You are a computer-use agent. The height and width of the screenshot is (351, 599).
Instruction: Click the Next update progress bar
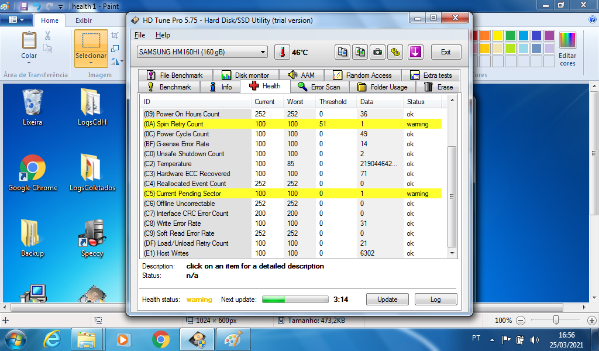coord(295,300)
